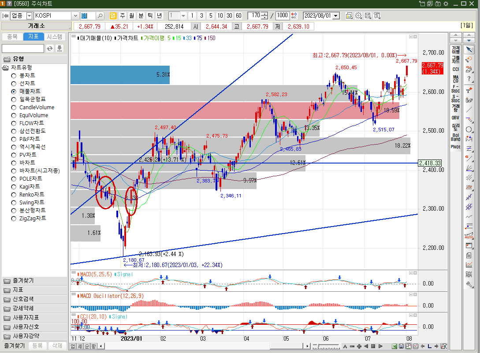Open the wrench settings tool
480x353 pixels.
tap(469, 284)
